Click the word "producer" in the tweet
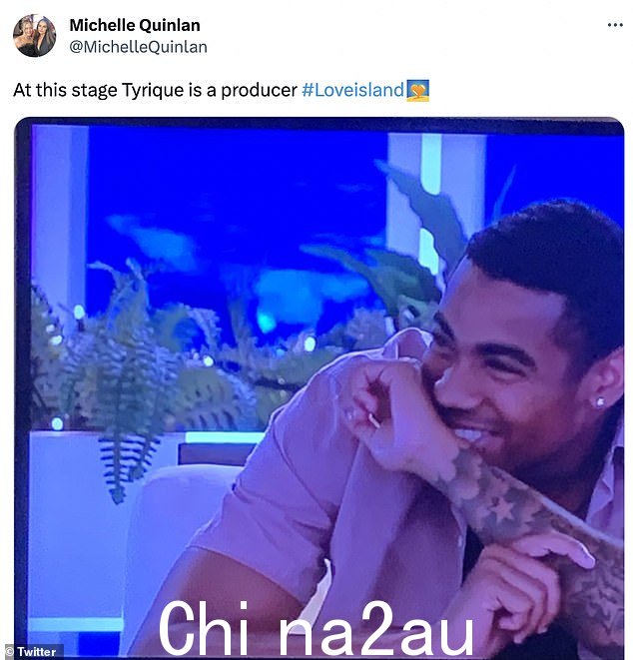 click(x=259, y=91)
